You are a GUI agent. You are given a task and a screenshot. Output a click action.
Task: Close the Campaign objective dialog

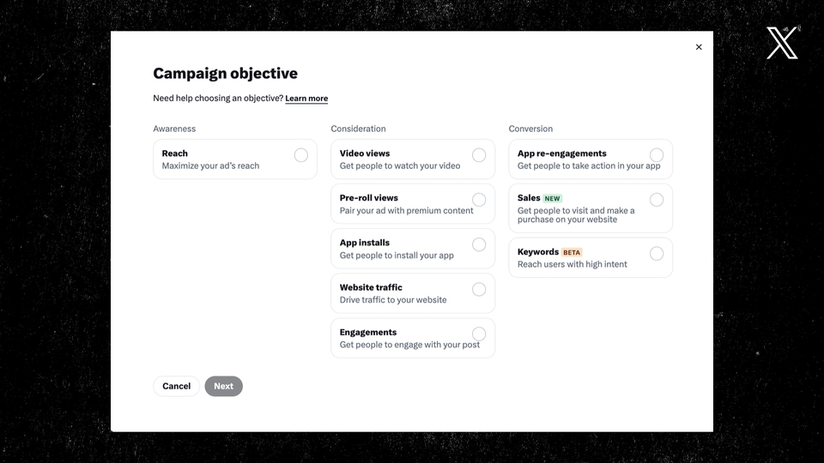coord(699,47)
